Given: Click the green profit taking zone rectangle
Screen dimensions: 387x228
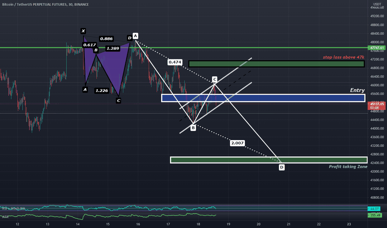Looking at the screenshot, I should point(269,160).
